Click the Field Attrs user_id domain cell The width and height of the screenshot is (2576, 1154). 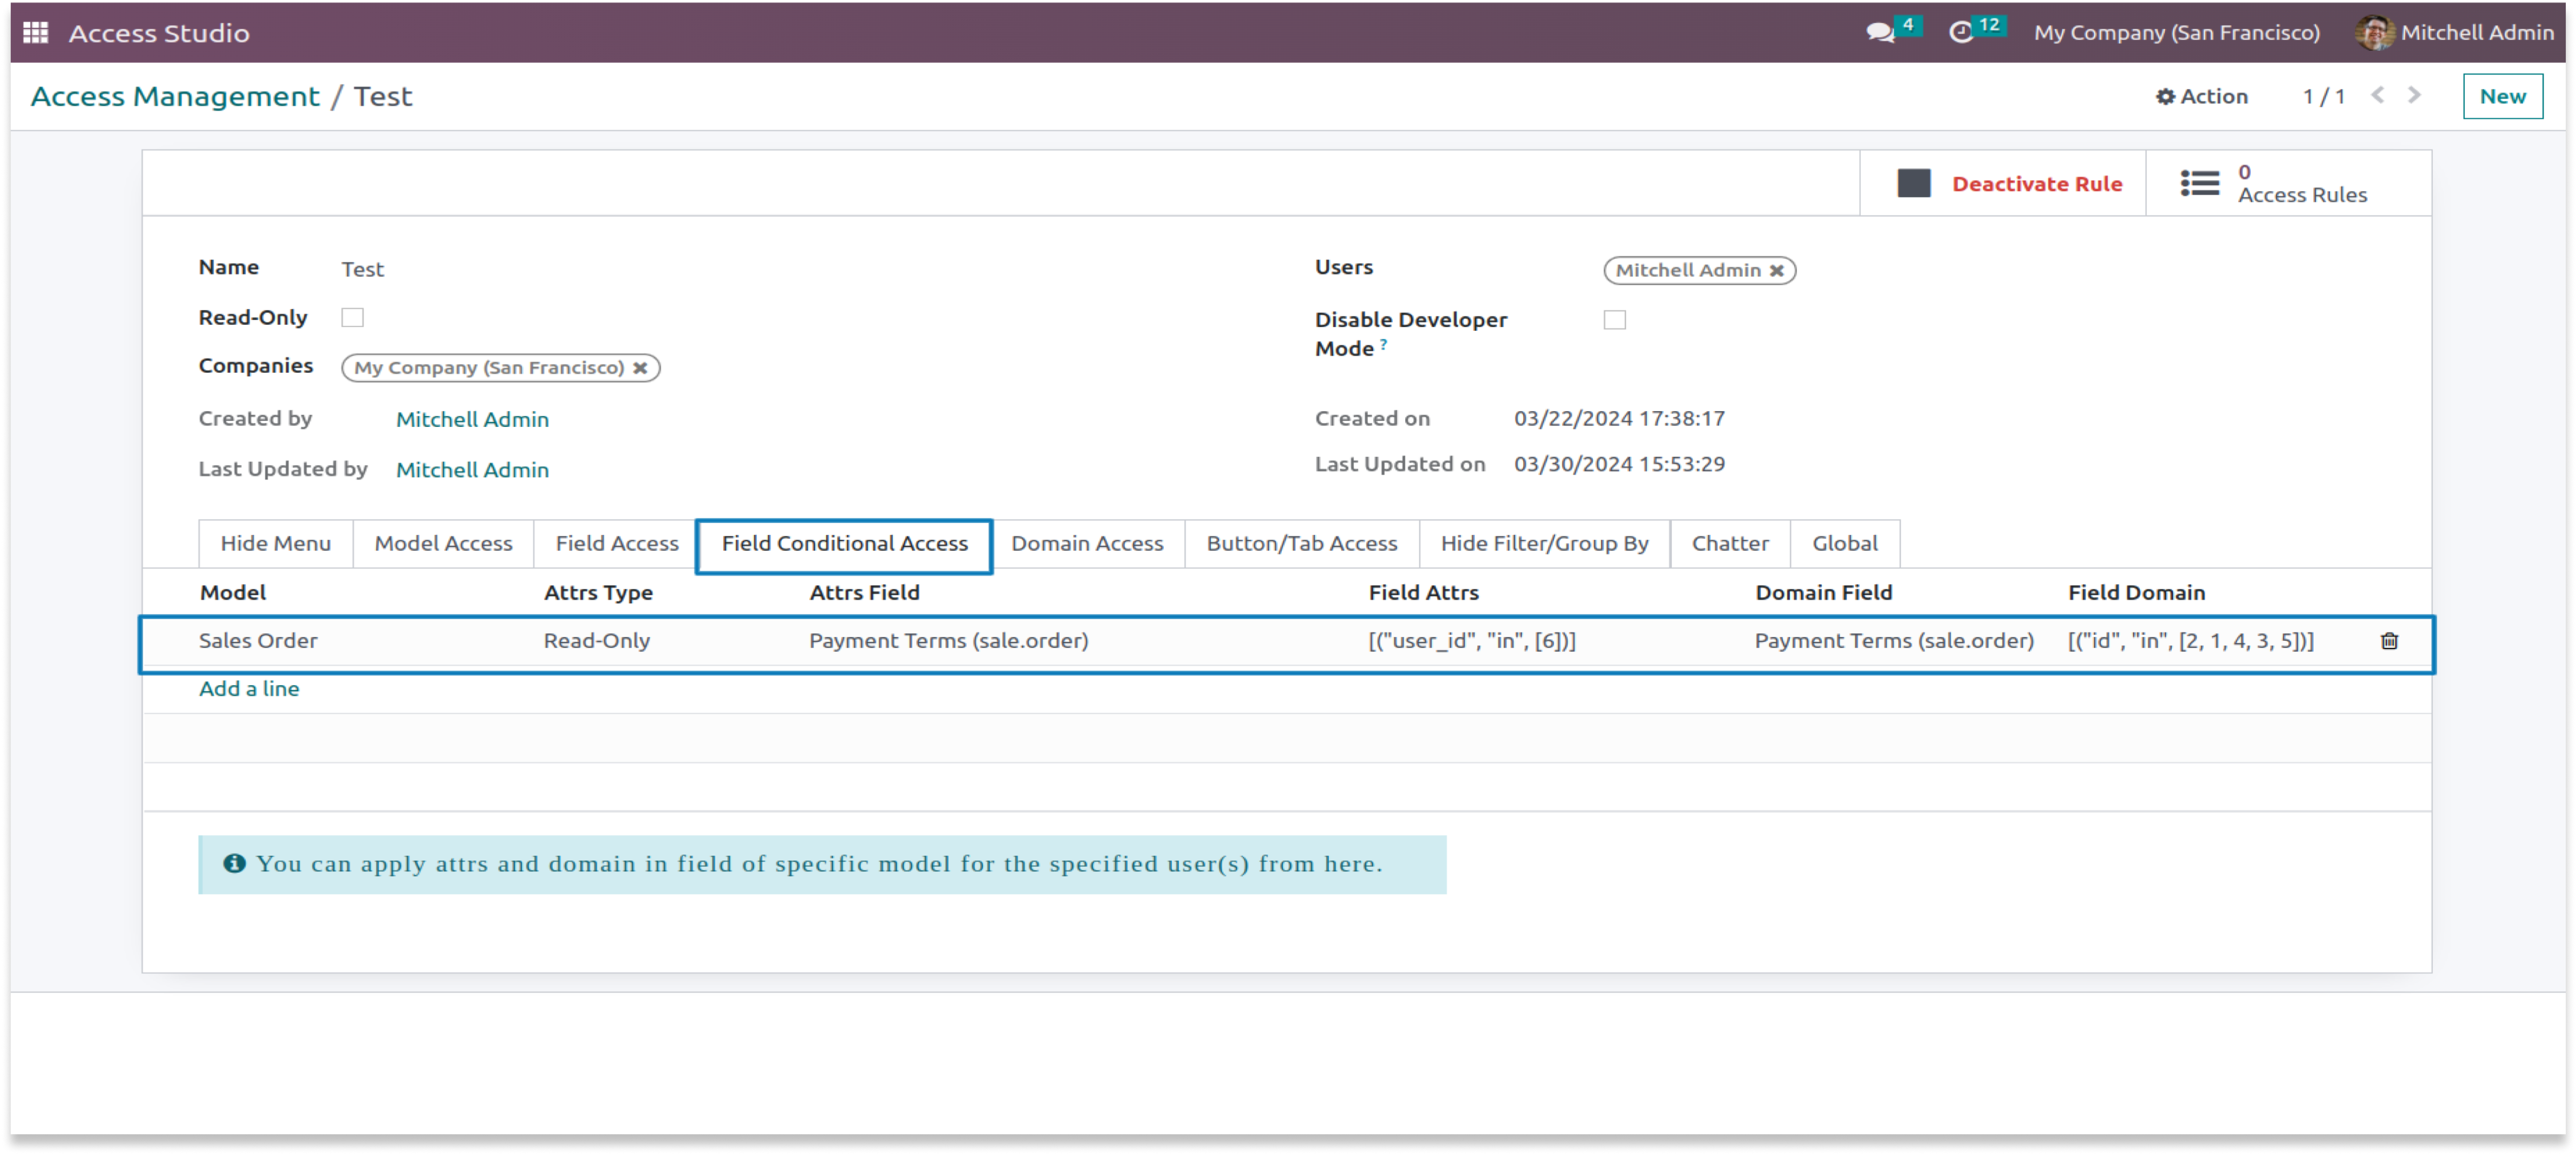[x=1472, y=641]
